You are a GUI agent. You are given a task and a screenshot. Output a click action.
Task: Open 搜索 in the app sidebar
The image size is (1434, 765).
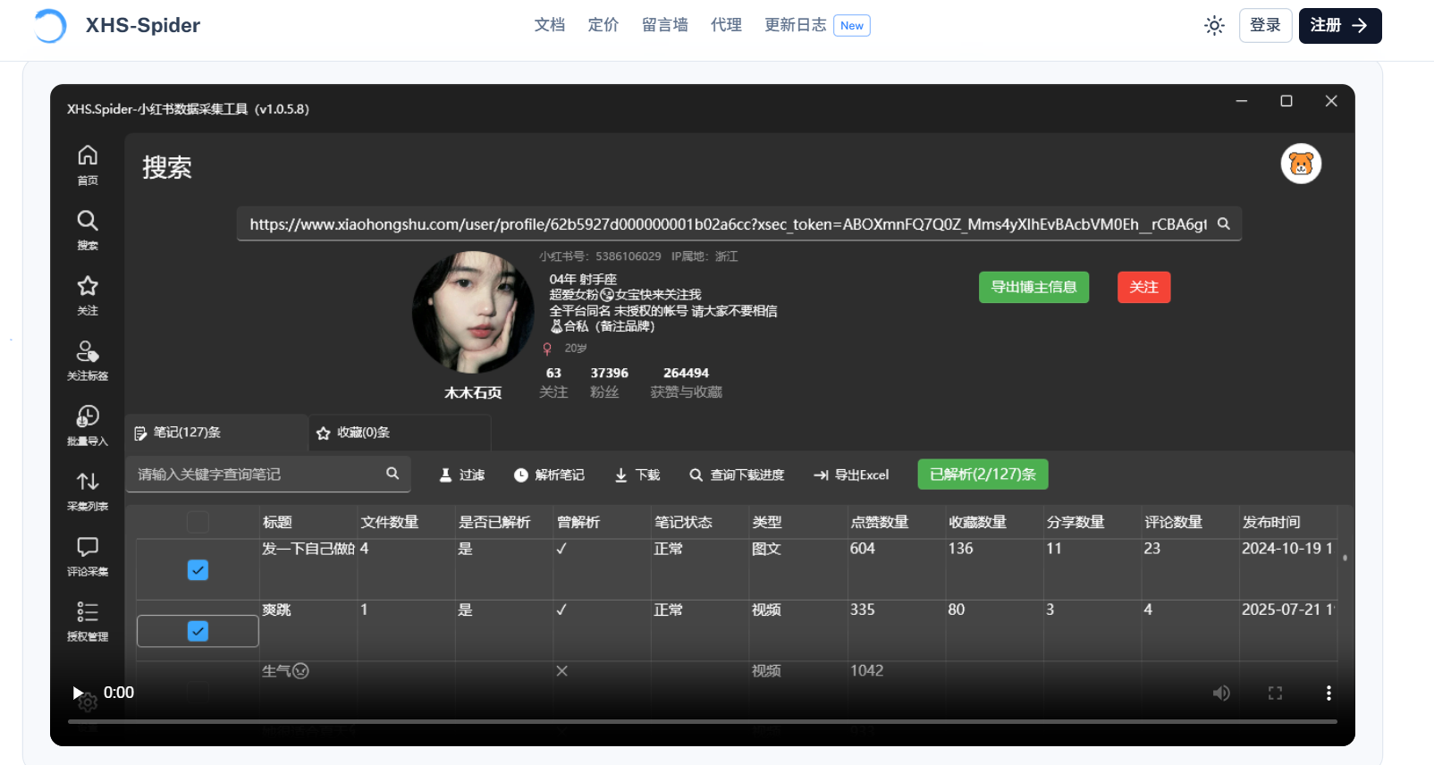[x=88, y=231]
